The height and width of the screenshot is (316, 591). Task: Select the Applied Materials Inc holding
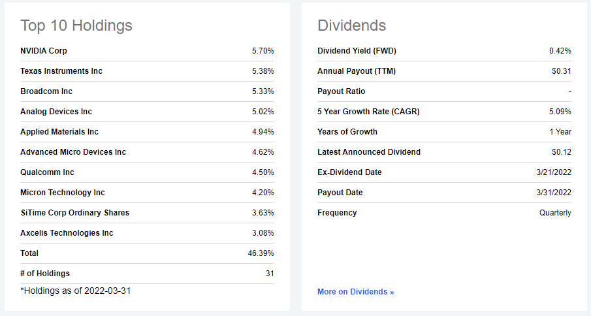(x=59, y=132)
